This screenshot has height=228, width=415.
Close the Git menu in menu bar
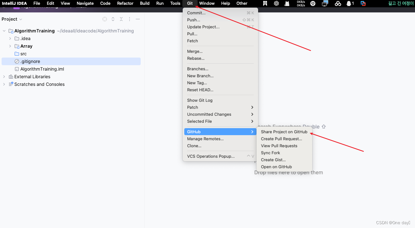190,3
